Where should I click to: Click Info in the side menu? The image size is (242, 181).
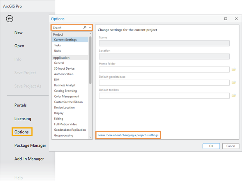(x=18, y=59)
